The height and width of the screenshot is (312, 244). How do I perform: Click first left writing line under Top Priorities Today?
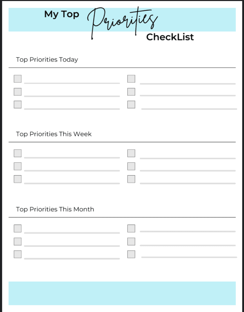(x=72, y=83)
